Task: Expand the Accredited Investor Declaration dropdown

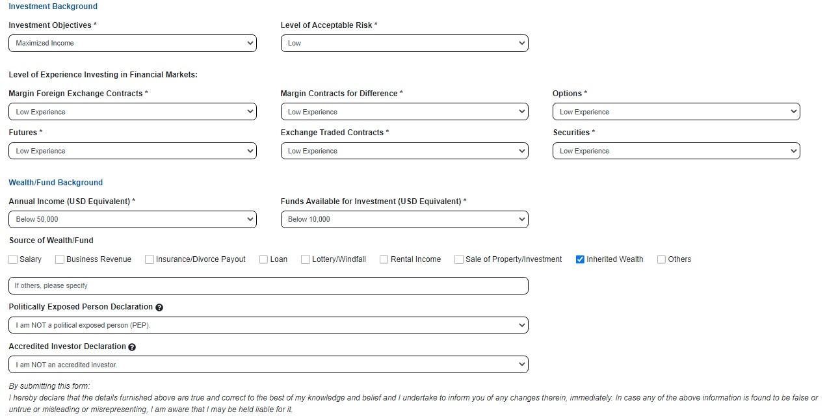Action: (269, 365)
